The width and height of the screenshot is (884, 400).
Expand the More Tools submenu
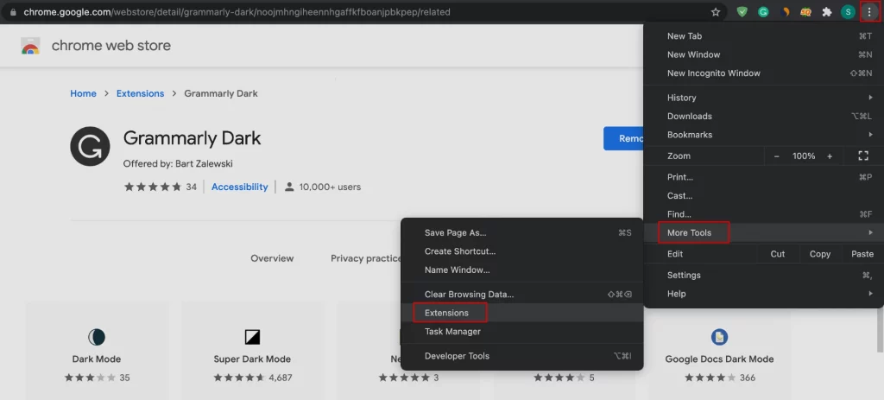(763, 232)
